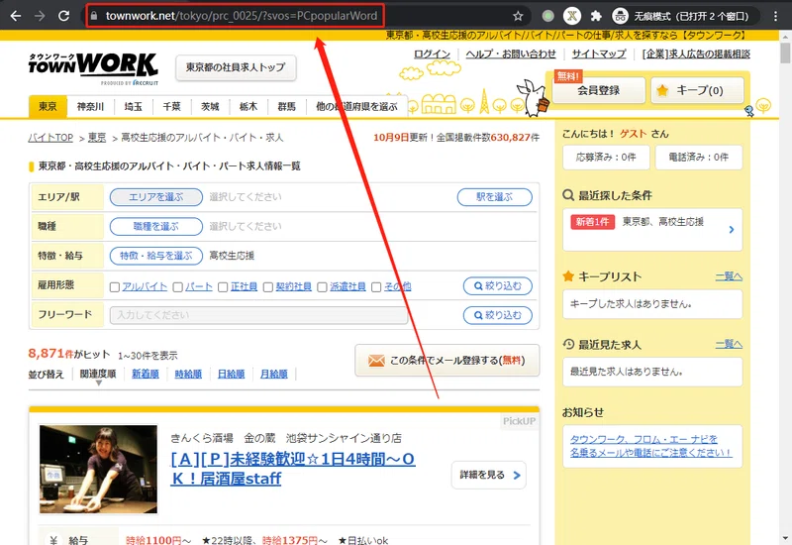792x545 pixels.
Task: Select the 千葉 prefecture tab
Action: tap(171, 107)
